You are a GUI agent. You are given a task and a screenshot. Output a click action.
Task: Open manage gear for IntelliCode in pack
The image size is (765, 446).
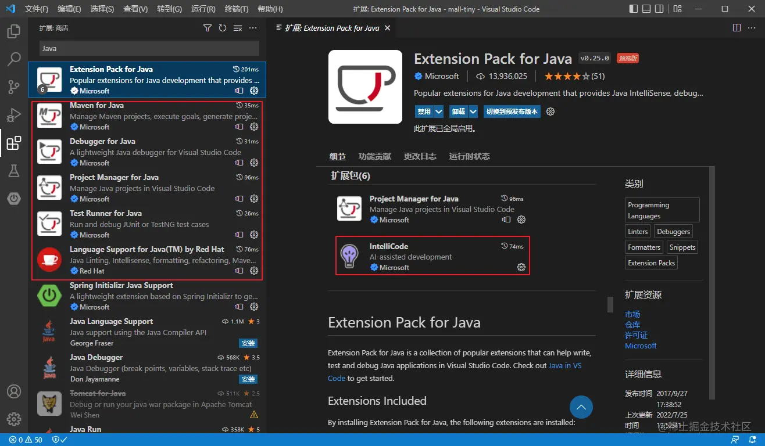521,267
